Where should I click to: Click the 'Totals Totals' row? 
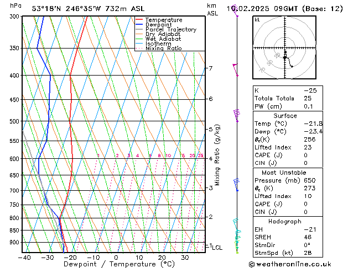288,98
